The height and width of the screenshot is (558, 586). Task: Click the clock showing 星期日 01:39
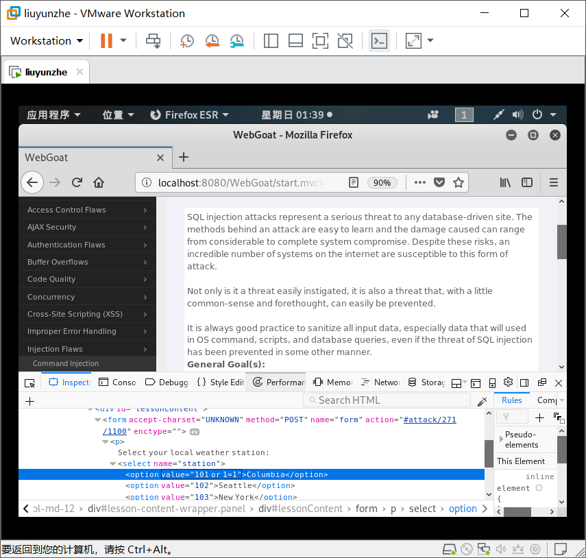pyautogui.click(x=296, y=114)
